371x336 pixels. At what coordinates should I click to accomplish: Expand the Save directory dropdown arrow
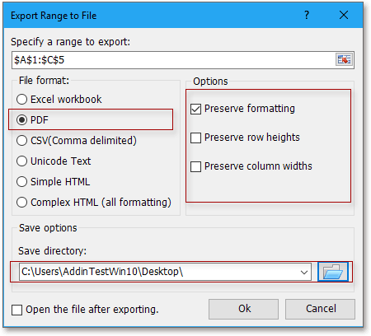click(304, 273)
